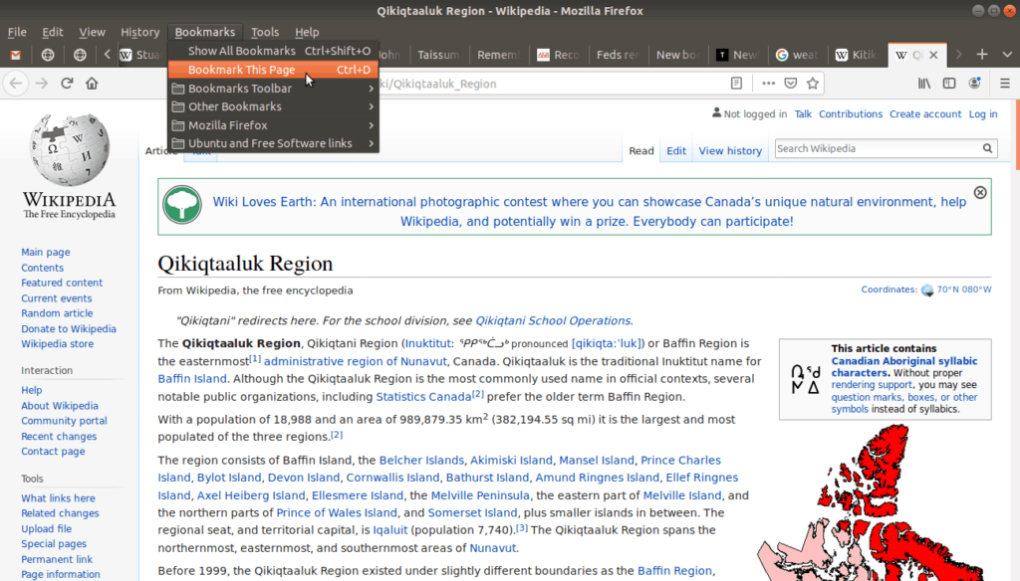The width and height of the screenshot is (1020, 581).
Task: Open the Firefox hamburger menu
Action: (1005, 84)
